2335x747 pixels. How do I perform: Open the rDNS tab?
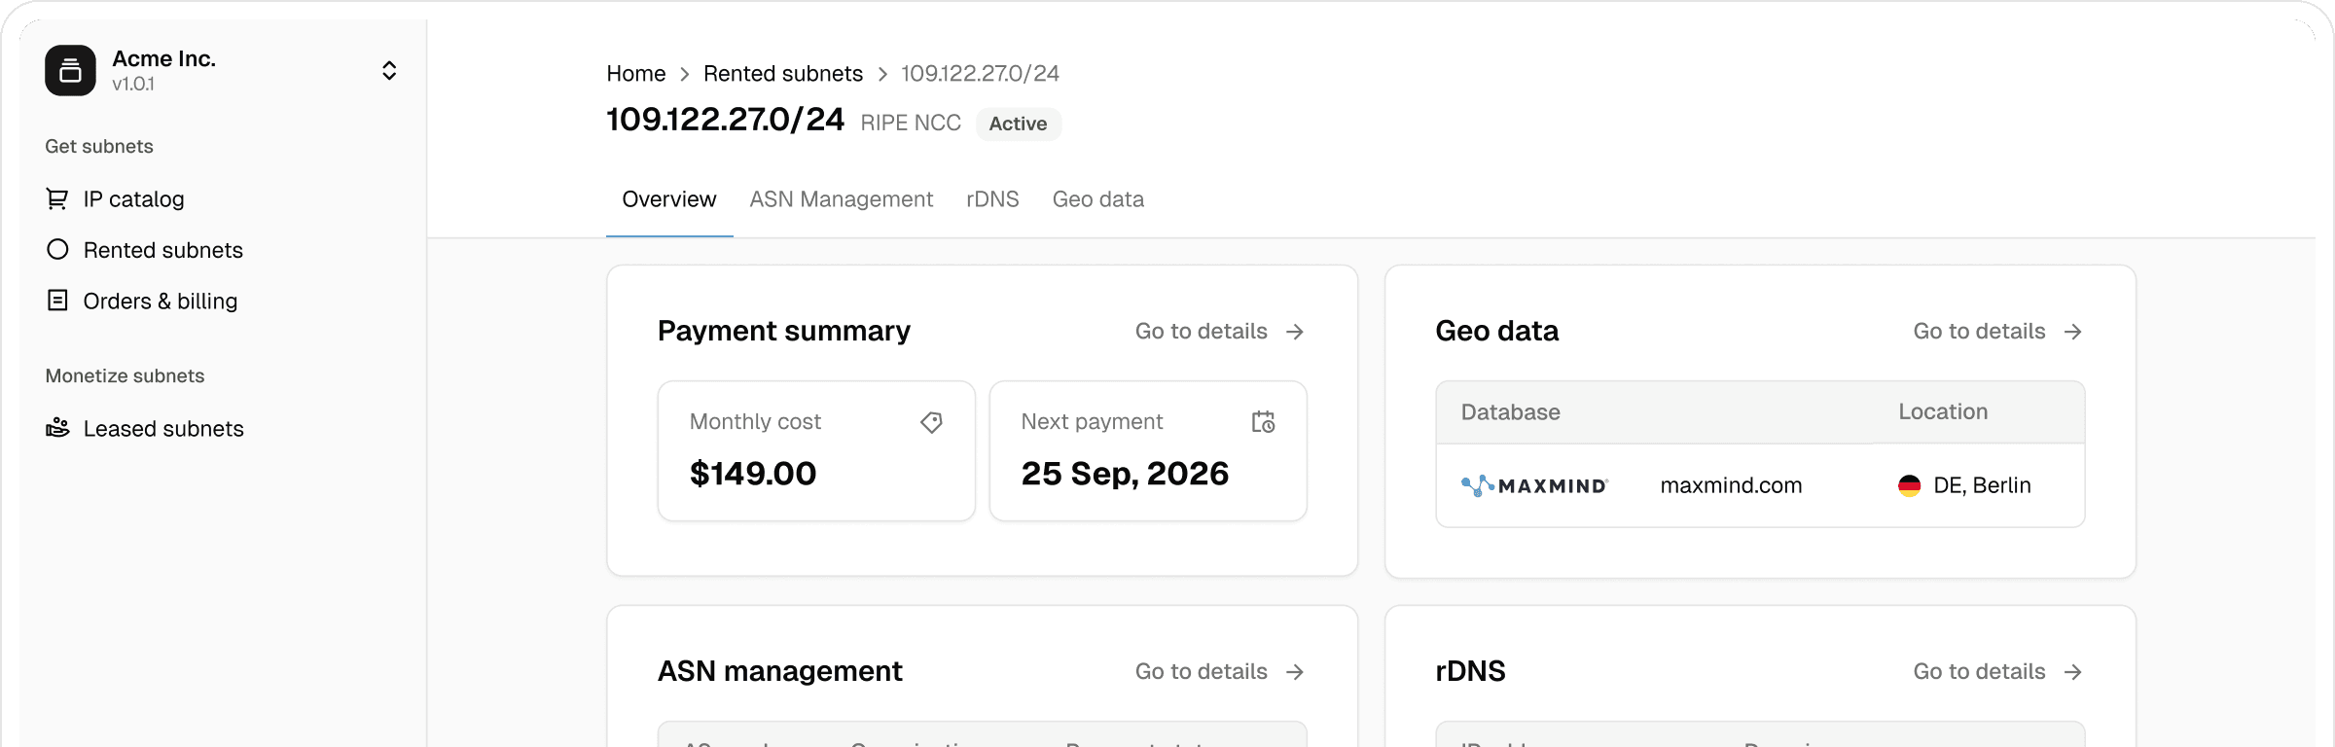[x=992, y=199]
